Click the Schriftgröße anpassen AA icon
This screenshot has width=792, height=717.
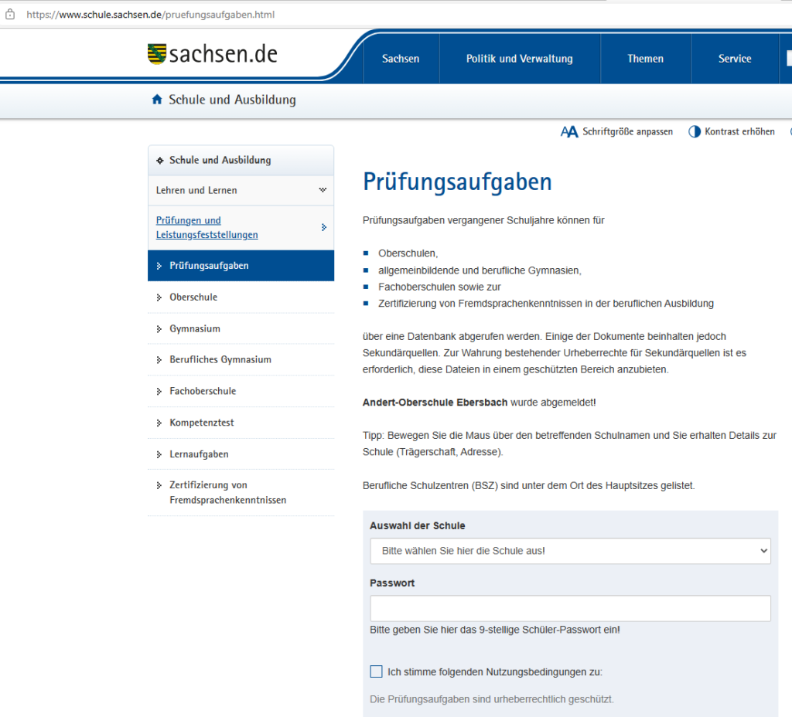pyautogui.click(x=569, y=132)
